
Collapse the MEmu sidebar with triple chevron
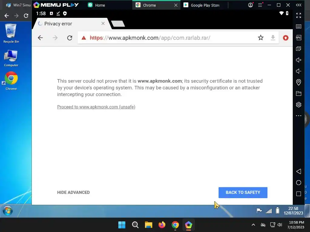point(298,5)
